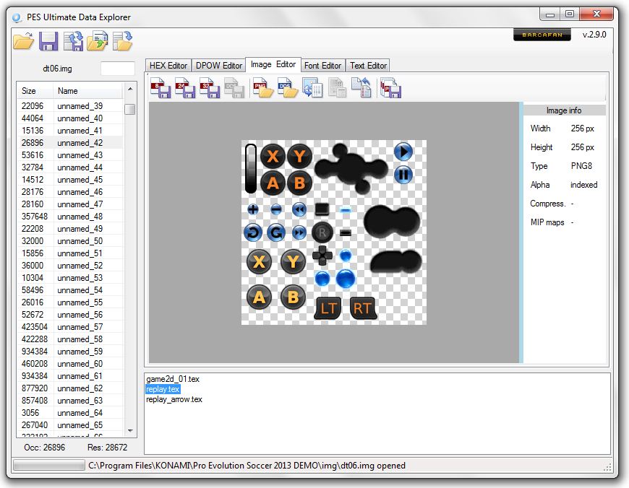Select the unnamed_43 entry

(x=70, y=155)
